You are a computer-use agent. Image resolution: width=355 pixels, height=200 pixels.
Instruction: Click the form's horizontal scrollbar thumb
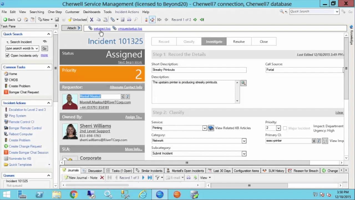(x=187, y=163)
